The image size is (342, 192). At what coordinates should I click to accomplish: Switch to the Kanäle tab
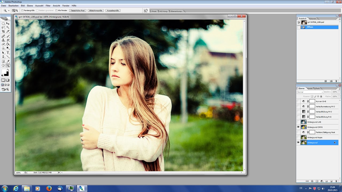click(x=310, y=88)
